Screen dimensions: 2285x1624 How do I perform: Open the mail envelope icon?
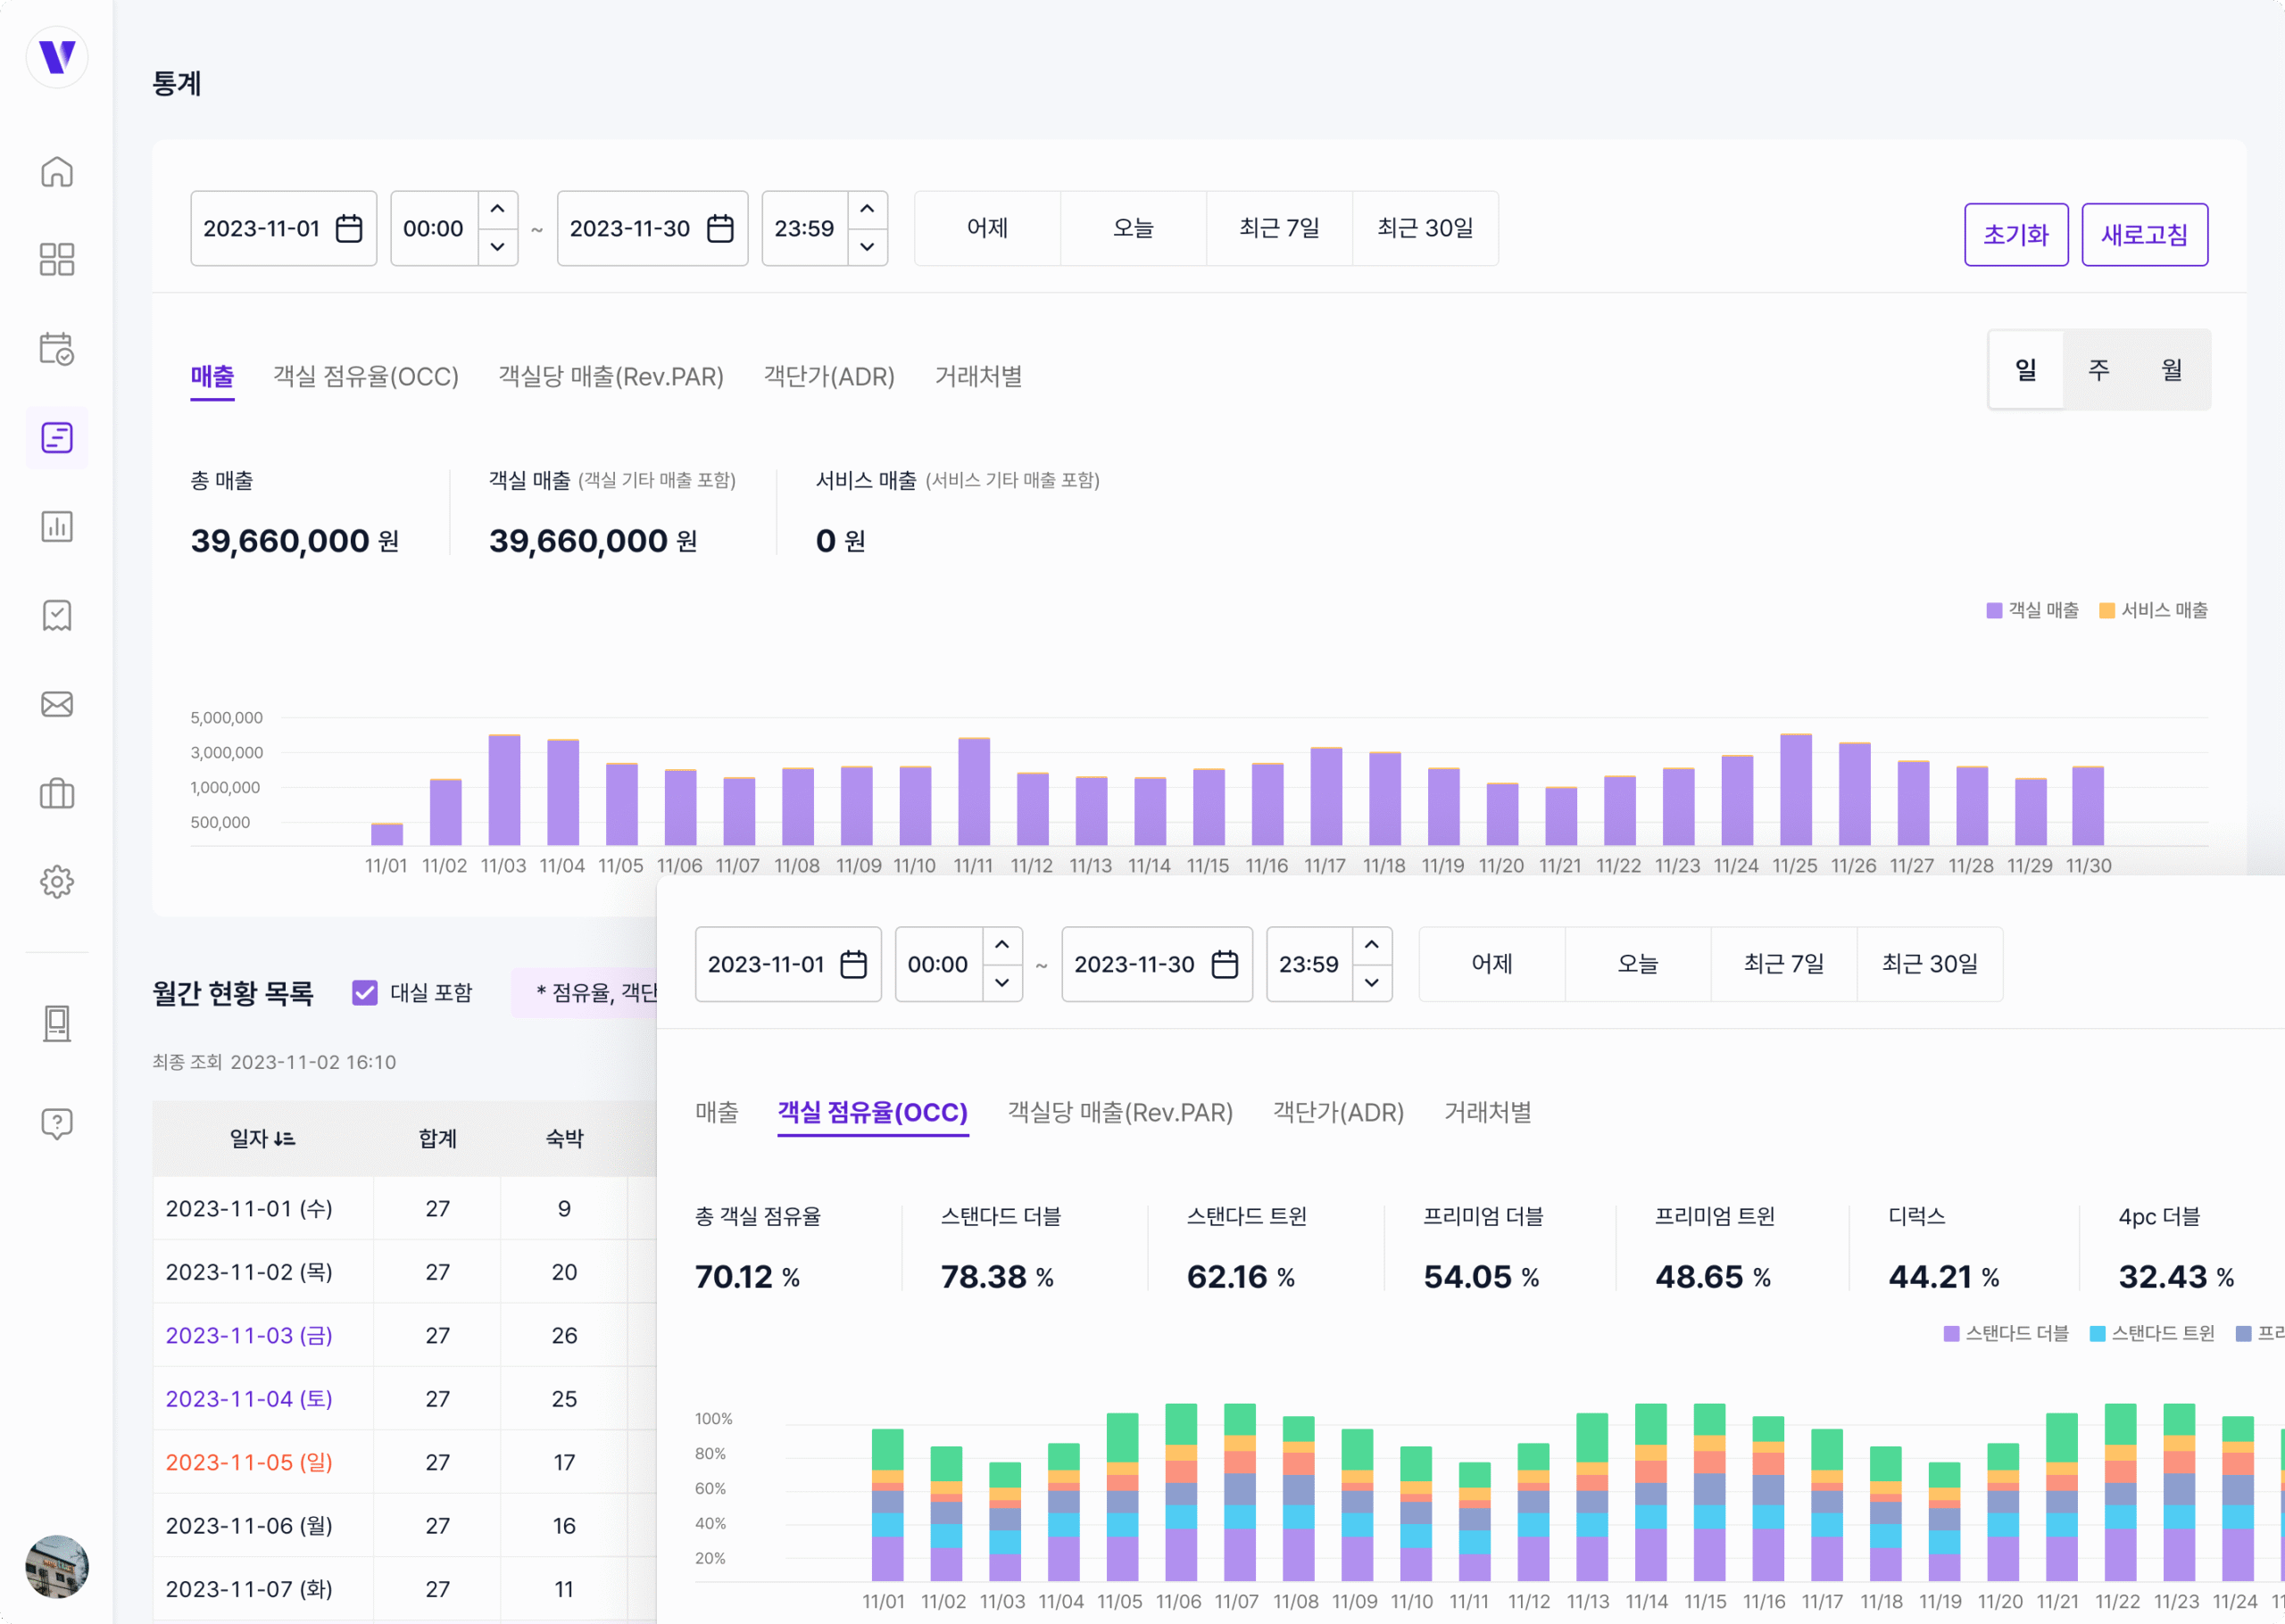[57, 704]
